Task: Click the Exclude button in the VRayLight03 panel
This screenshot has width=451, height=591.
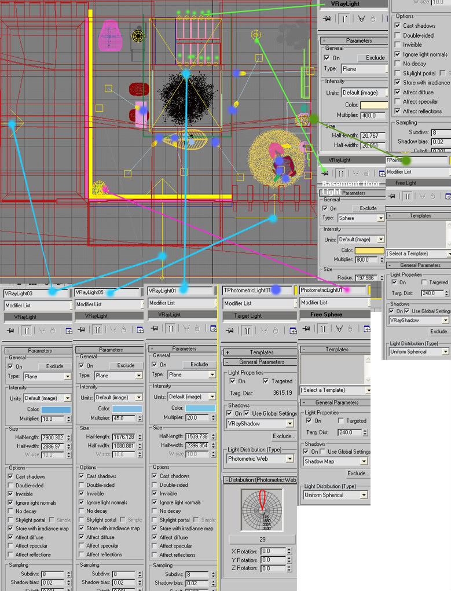Action: [54, 366]
